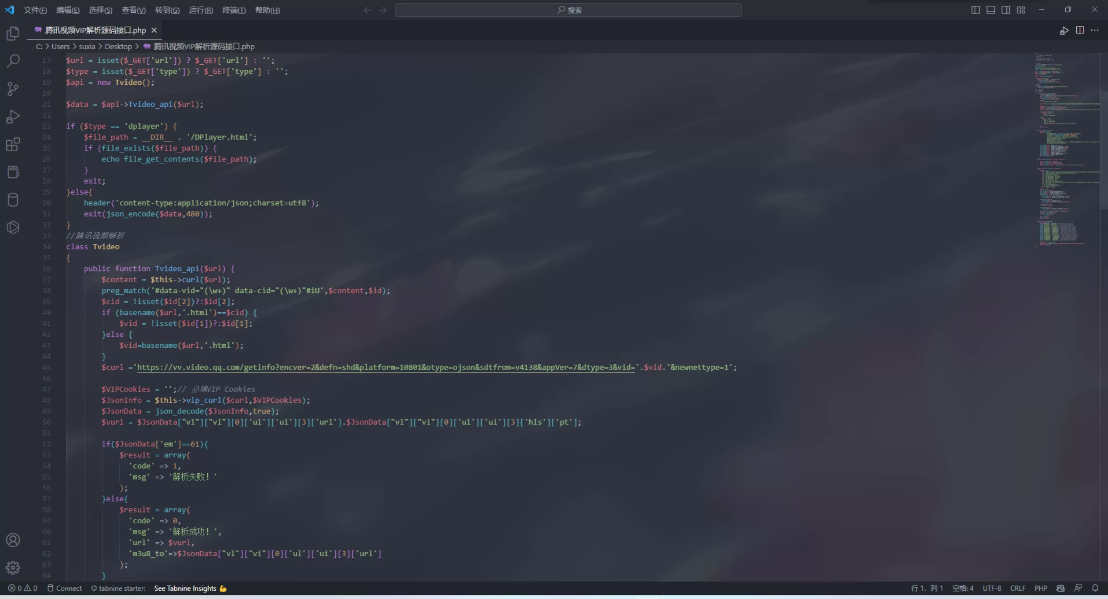The height and width of the screenshot is (599, 1108).
Task: Open the Manage gear settings icon
Action: 13,567
